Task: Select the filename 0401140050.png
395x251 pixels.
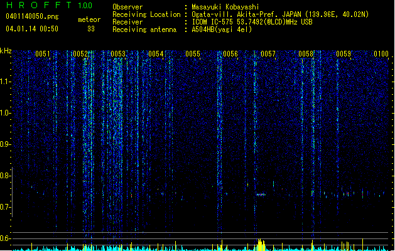Action: (32, 16)
